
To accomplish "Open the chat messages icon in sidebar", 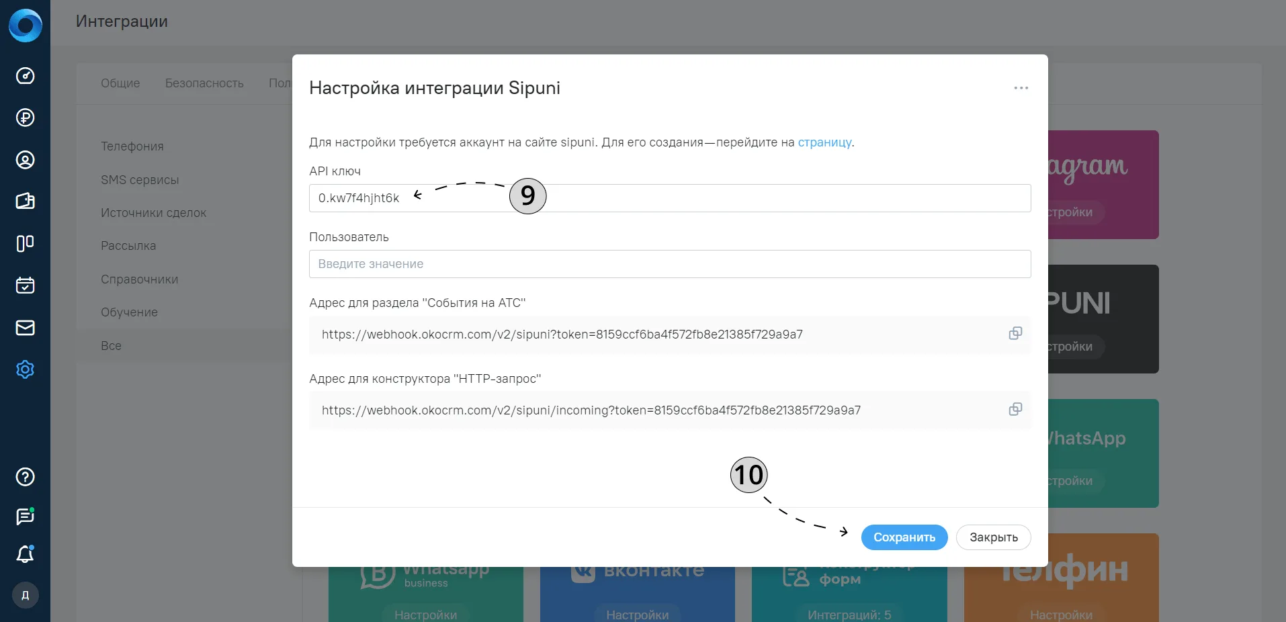I will click(25, 516).
